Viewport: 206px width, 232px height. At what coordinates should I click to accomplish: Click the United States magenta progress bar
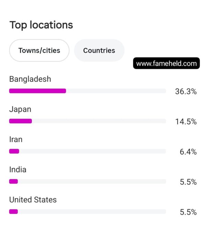tap(13, 212)
